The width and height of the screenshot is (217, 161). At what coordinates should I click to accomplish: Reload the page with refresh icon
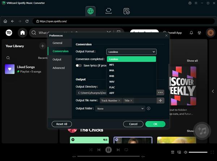point(27,21)
